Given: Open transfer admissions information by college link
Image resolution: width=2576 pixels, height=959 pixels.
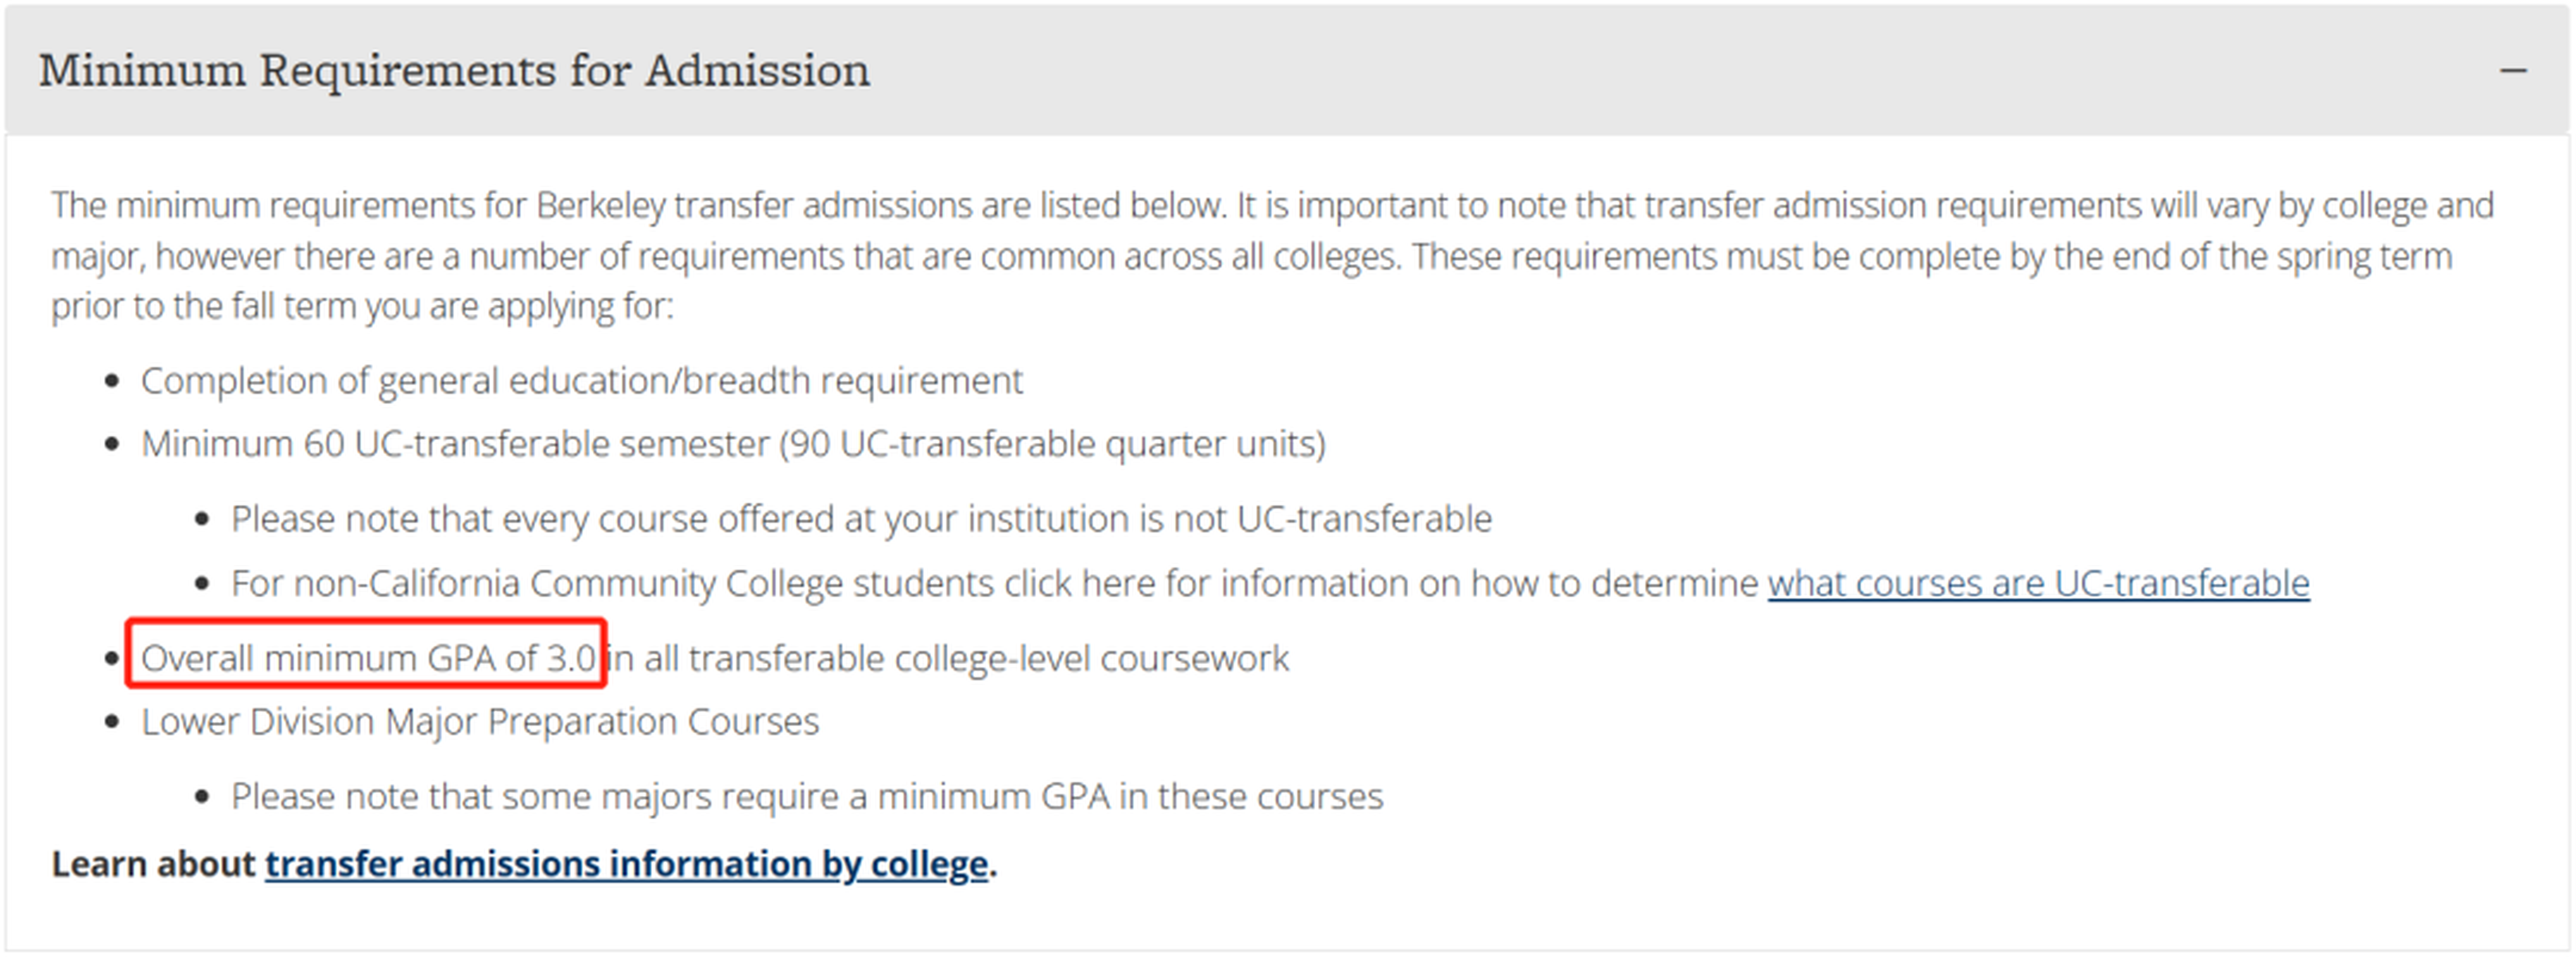Looking at the screenshot, I should point(626,864).
